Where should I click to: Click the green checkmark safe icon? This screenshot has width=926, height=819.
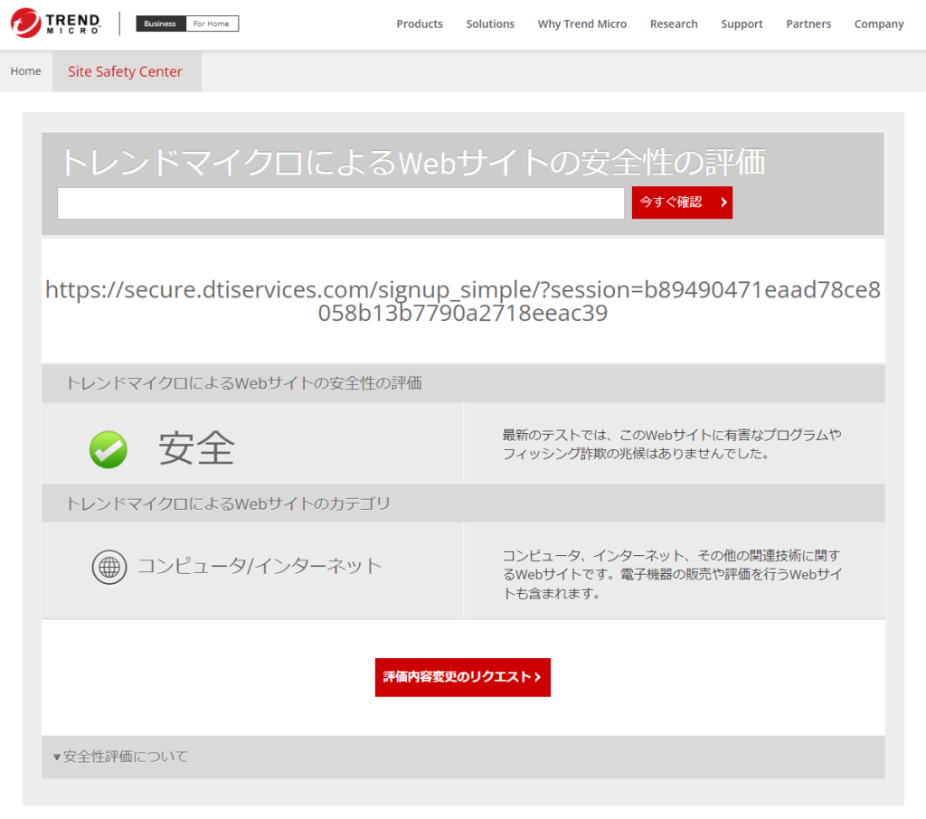click(x=109, y=449)
